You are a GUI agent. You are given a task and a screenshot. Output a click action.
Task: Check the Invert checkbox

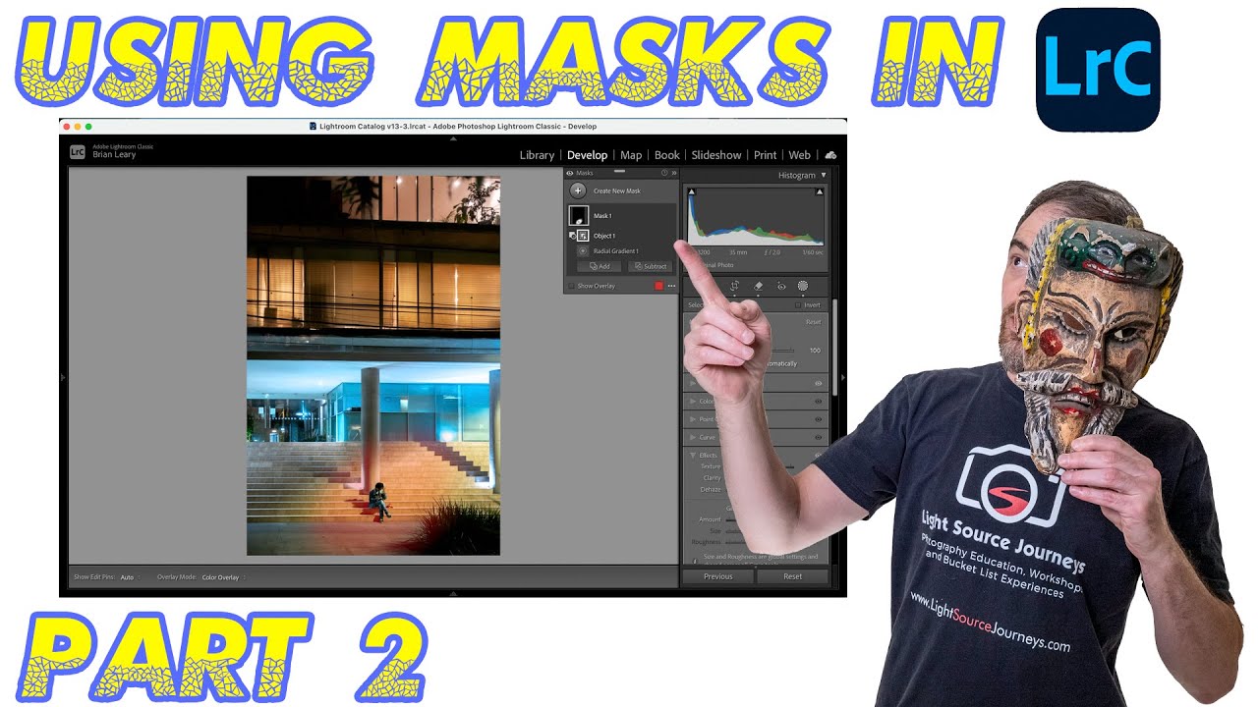point(797,305)
